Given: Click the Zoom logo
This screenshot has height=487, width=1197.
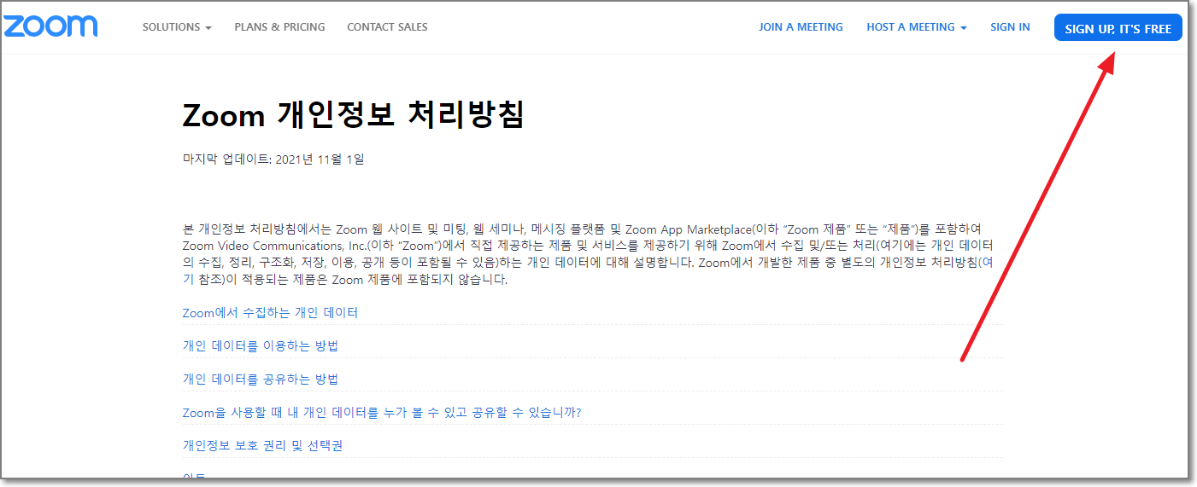Looking at the screenshot, I should [x=50, y=26].
